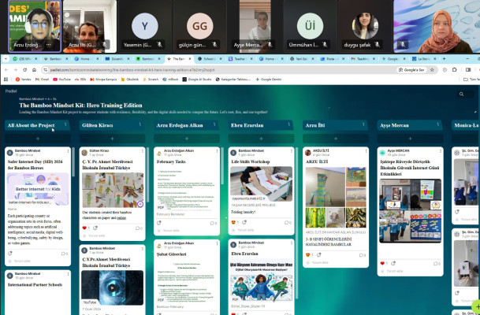Screen dimensions: 480x315
Task: Open more options on Arzu Erdoğ... video tile
Action: tap(48, 45)
